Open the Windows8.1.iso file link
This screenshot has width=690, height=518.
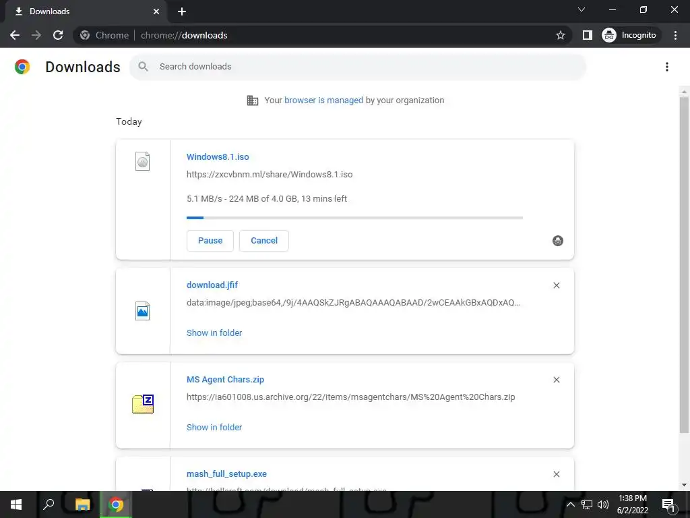pyautogui.click(x=218, y=156)
